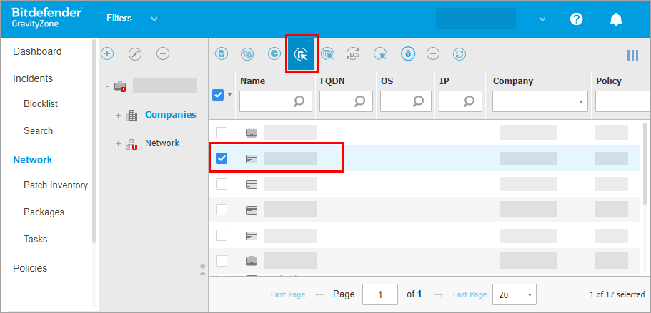Uncheck the selected second row checkbox
This screenshot has width=651, height=313.
pos(222,158)
